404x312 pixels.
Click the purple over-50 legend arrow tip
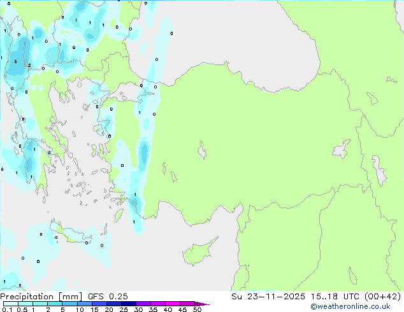[x=202, y=304]
